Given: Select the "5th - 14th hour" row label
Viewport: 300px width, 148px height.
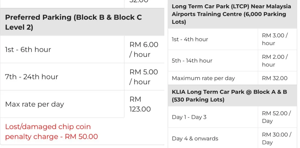Looking at the screenshot, I should [192, 61].
